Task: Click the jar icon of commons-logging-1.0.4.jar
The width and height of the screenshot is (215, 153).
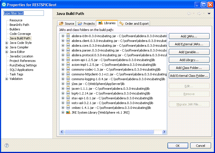Action: (68, 79)
